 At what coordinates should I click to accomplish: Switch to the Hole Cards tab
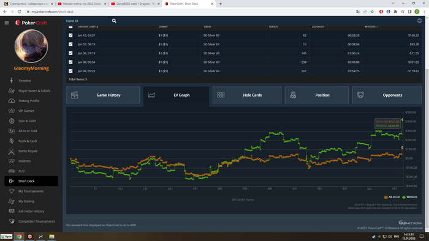click(x=247, y=95)
